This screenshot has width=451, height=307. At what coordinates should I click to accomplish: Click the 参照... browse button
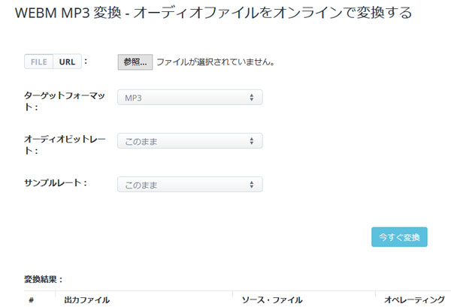[135, 62]
